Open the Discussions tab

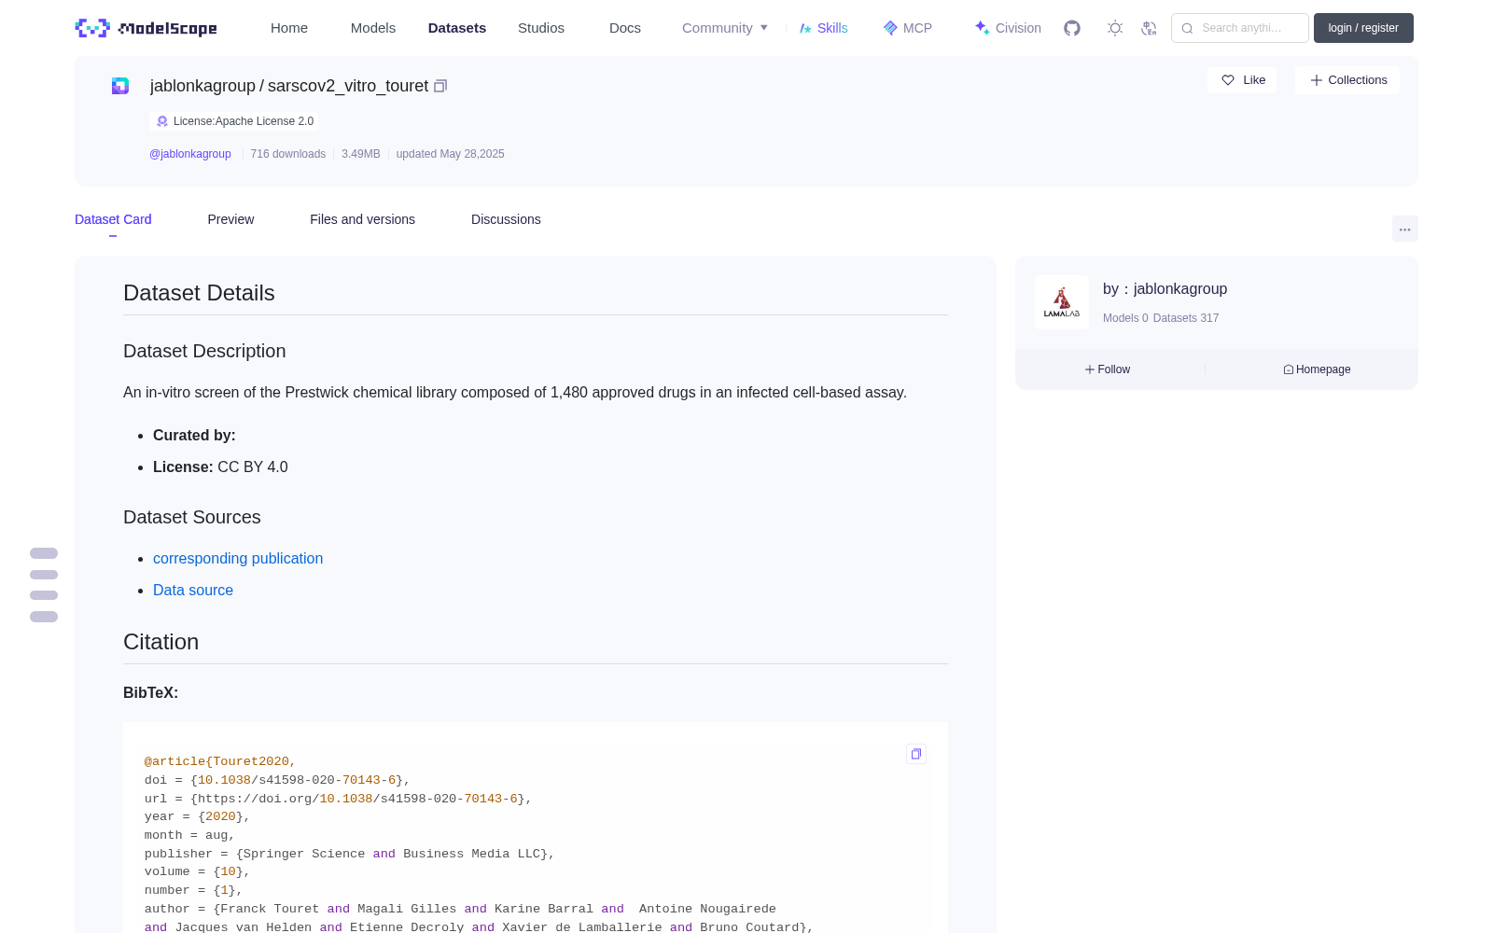506,219
